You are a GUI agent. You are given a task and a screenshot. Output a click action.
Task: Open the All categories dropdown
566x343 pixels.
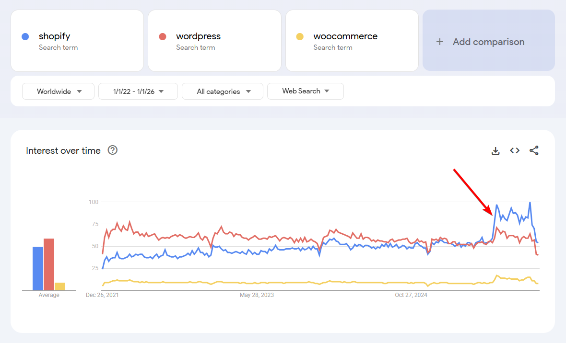(x=223, y=91)
